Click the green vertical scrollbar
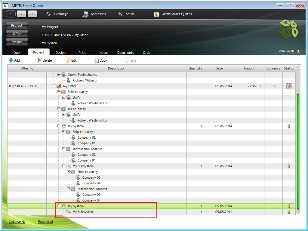Viewport: 308px width, 231px height. 298,151
